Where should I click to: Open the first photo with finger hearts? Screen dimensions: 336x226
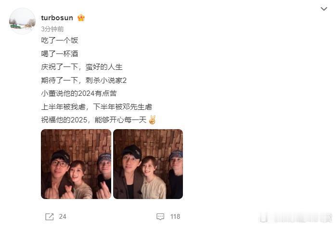coord(76,164)
